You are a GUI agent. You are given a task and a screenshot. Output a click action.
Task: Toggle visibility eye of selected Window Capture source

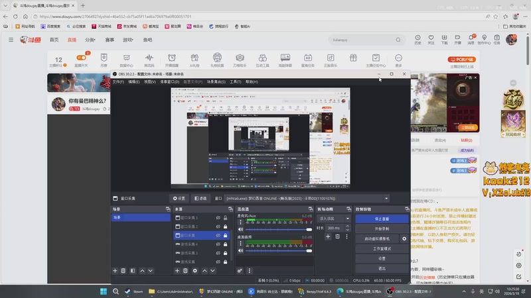pyautogui.click(x=218, y=236)
